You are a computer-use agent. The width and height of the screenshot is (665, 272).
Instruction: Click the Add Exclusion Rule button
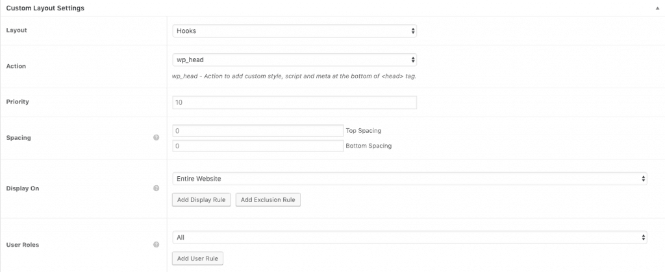pyautogui.click(x=268, y=199)
